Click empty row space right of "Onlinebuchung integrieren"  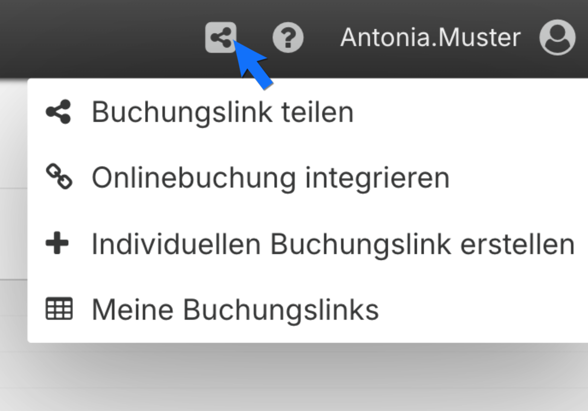(520, 178)
